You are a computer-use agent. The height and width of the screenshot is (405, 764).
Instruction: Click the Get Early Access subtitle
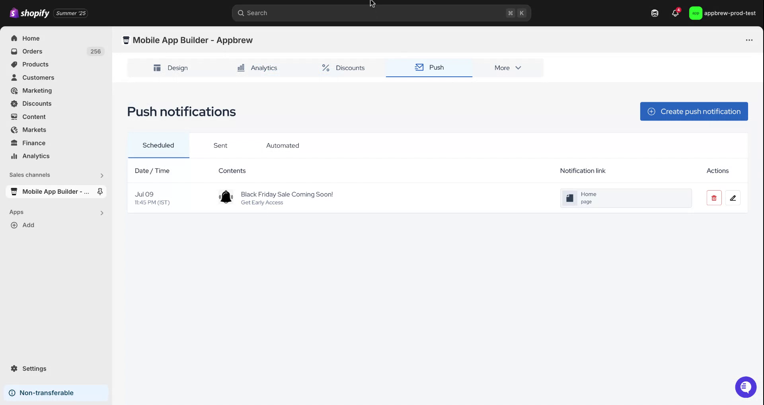coord(262,202)
